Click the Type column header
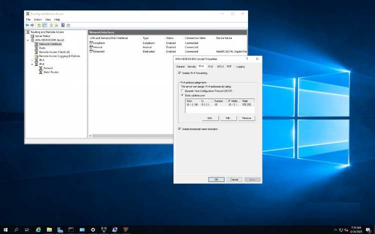This screenshot has height=234, width=375. (x=153, y=38)
